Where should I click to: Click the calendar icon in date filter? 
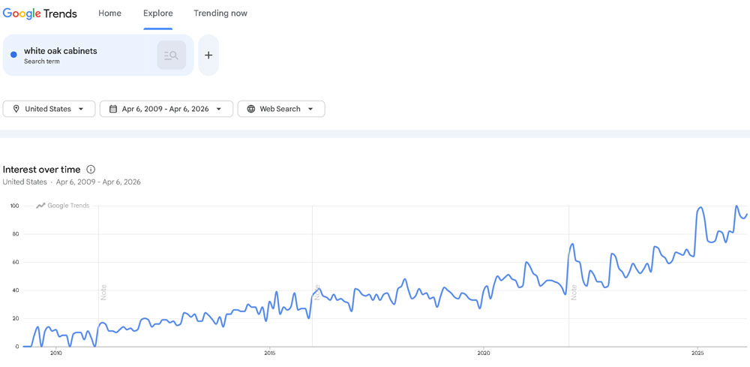pyautogui.click(x=113, y=109)
